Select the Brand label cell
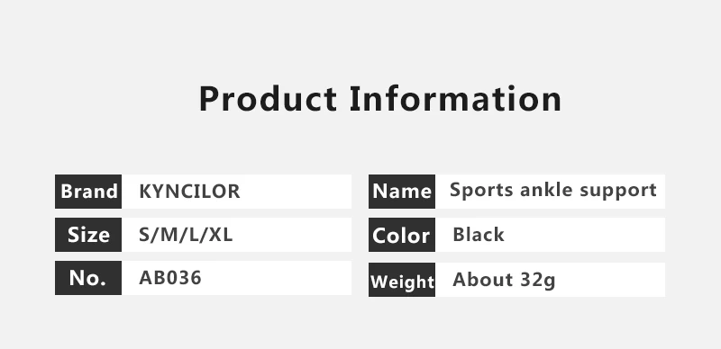 [x=88, y=192]
